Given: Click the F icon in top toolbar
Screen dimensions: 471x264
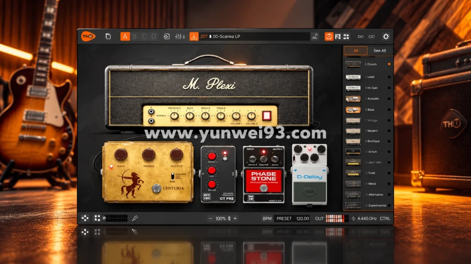Looking at the screenshot, I should tap(338, 37).
